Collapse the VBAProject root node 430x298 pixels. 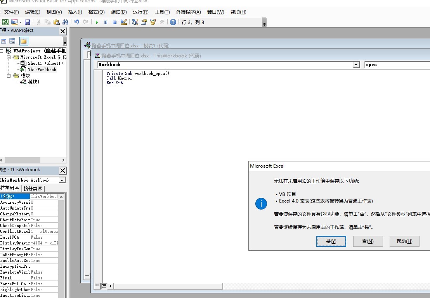[x=2, y=51]
